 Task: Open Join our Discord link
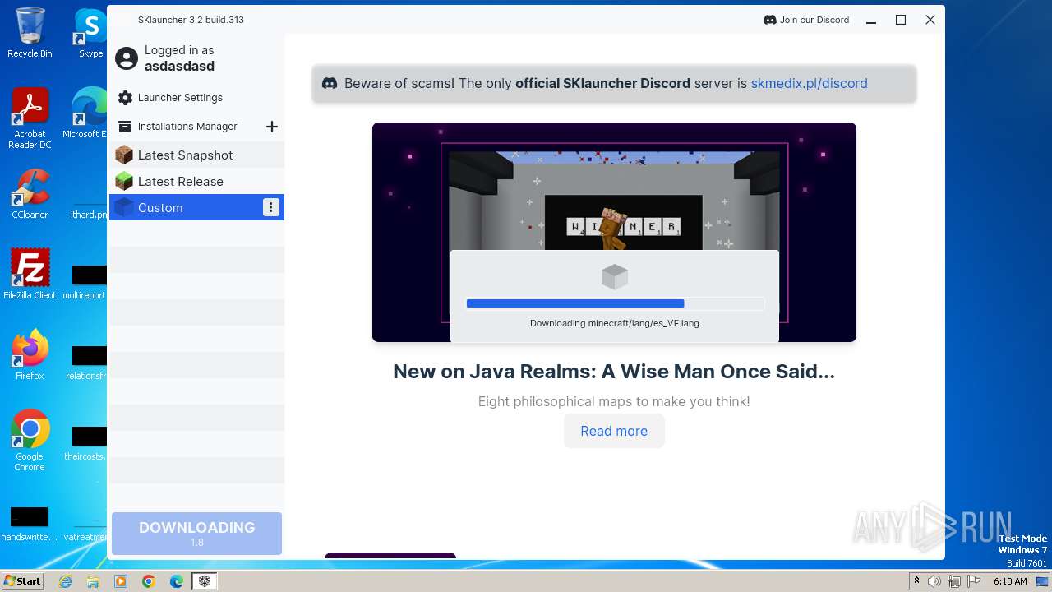(x=806, y=20)
